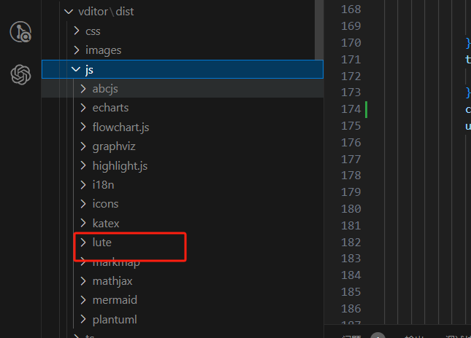Select the plantuml folder
Viewport: 471px width, 338px height.
[x=115, y=319]
